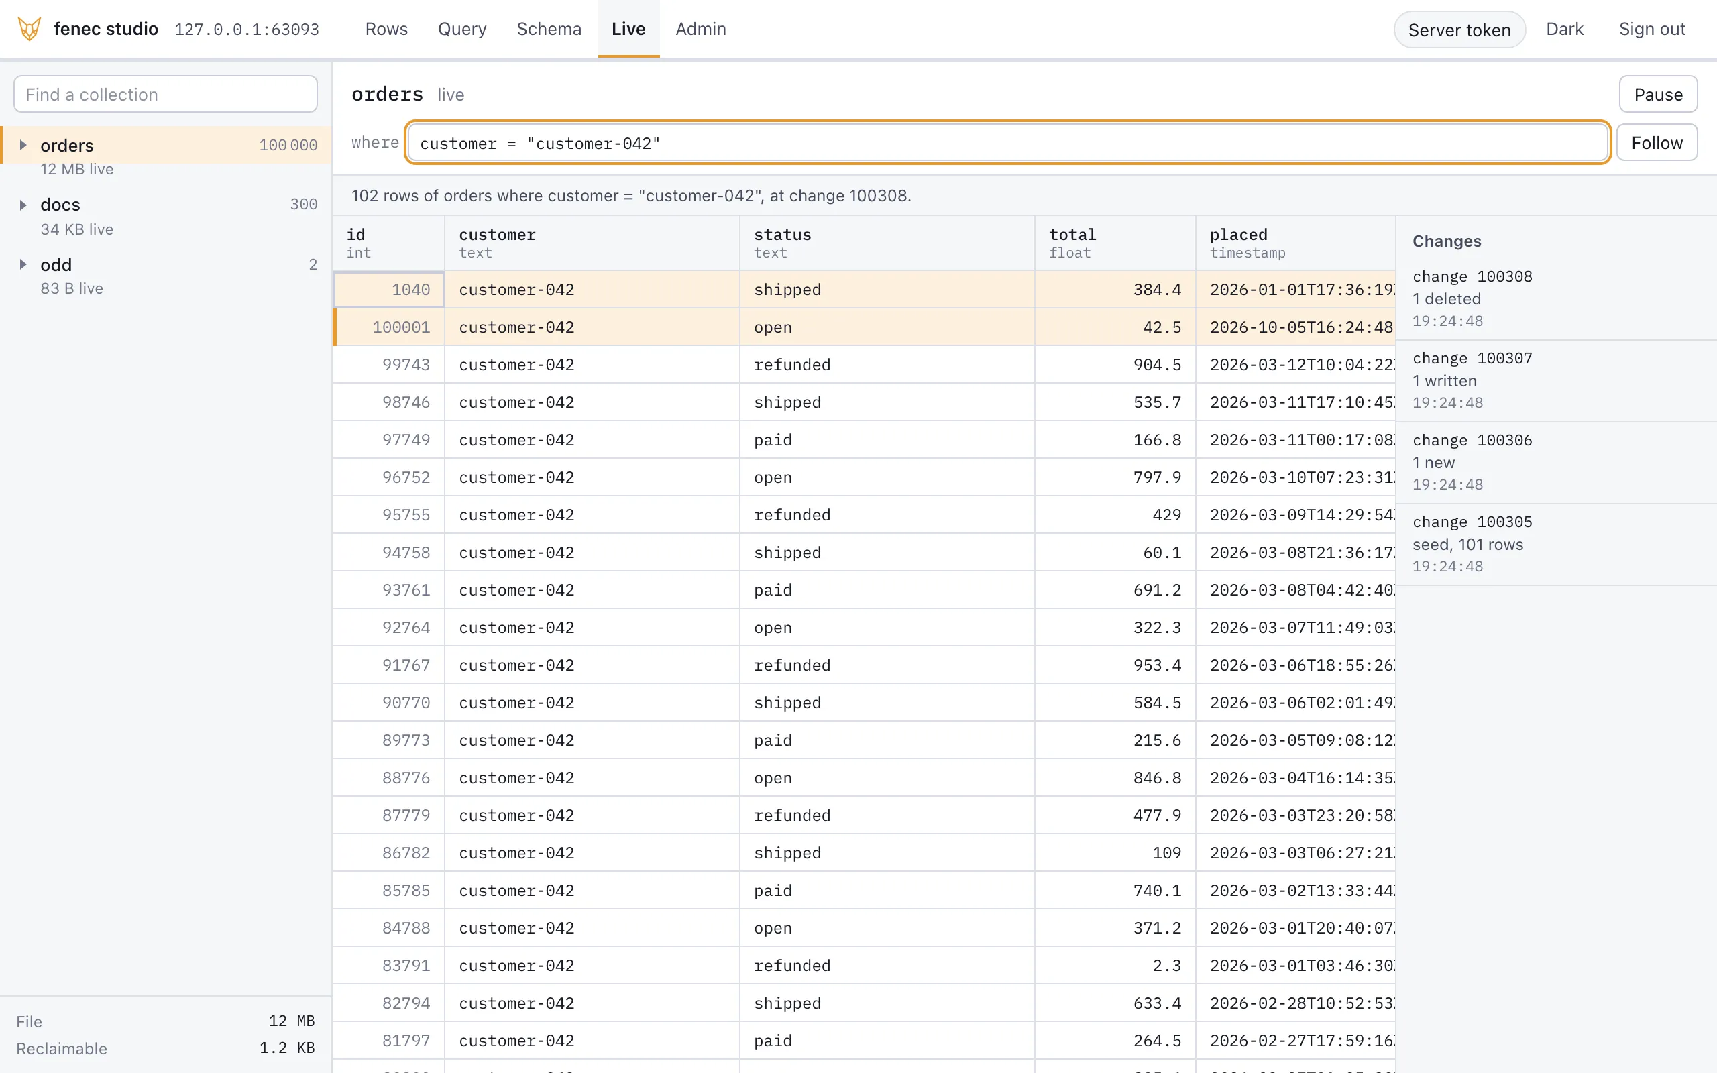Viewport: 1717px width, 1073px height.
Task: Click the server address 127.0.0.1:63093
Action: pyautogui.click(x=247, y=30)
